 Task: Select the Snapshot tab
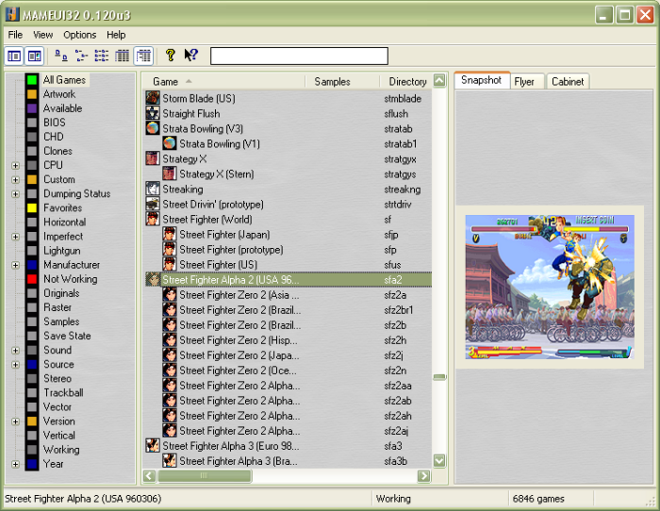tap(482, 80)
